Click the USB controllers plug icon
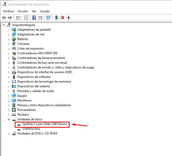Viewport: 172px width, 156px height. (14, 63)
